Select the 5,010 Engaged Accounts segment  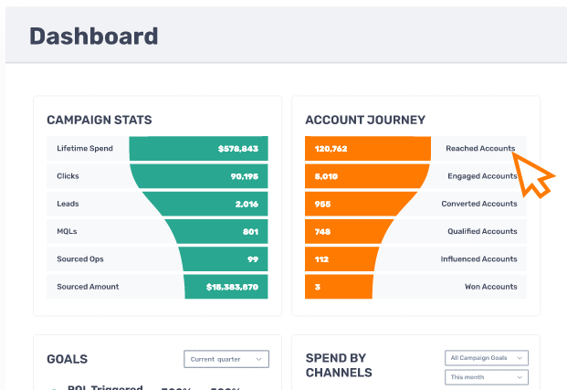[x=367, y=176]
